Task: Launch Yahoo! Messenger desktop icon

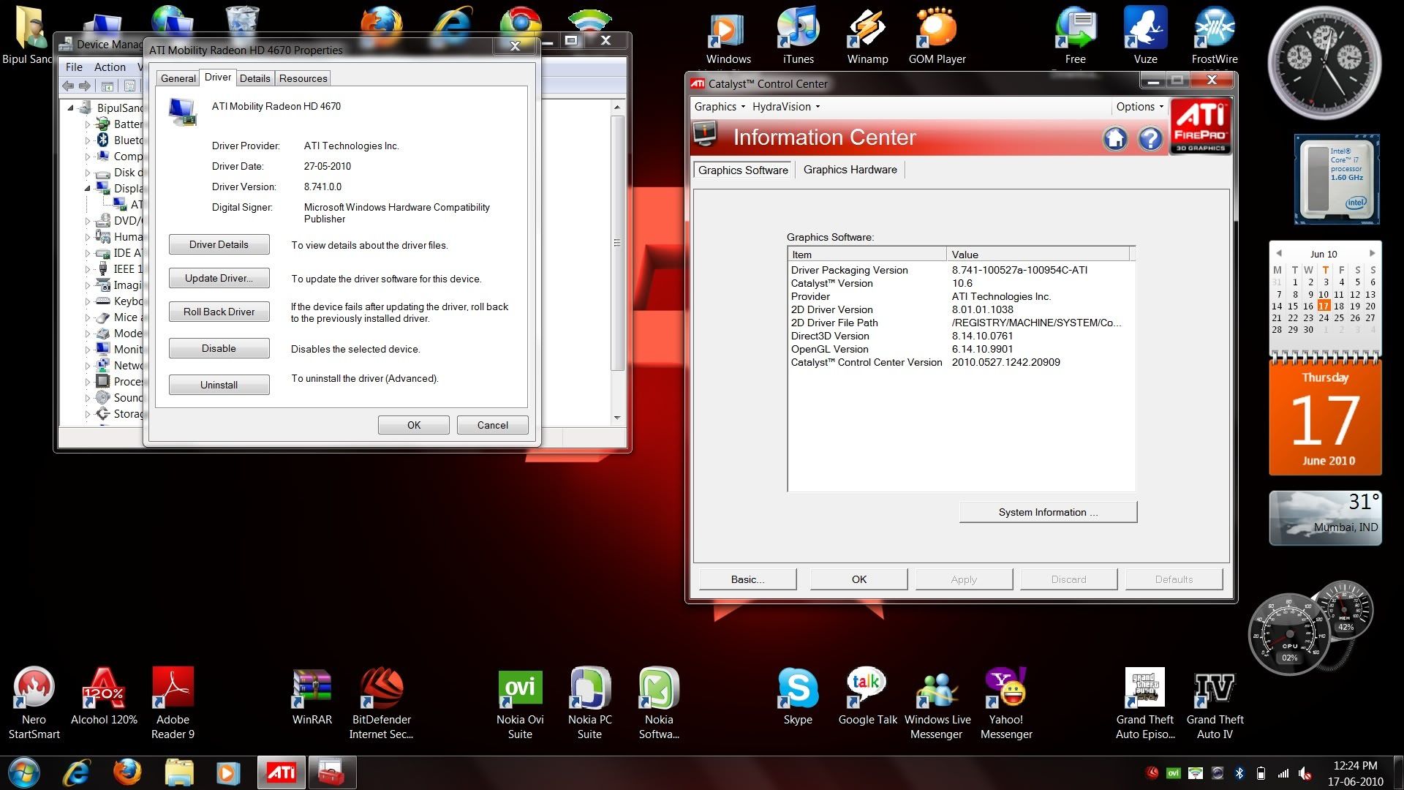Action: pos(1006,702)
